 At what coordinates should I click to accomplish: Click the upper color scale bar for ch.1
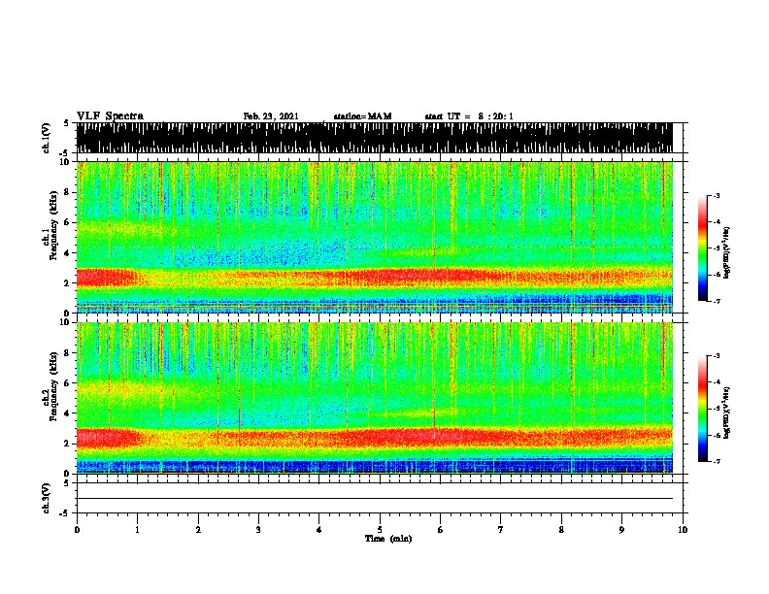pyautogui.click(x=703, y=248)
